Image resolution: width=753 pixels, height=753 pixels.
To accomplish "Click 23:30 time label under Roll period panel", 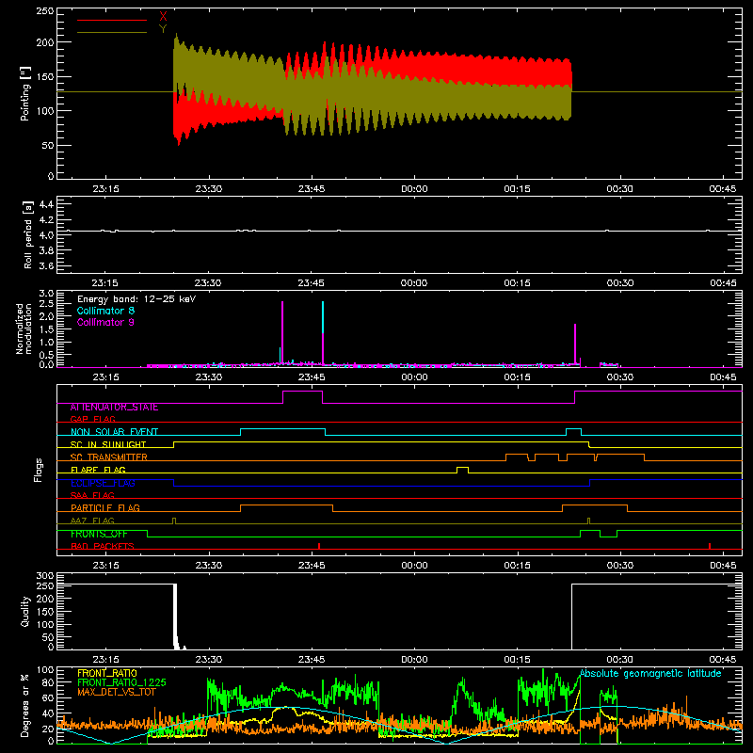I will 208,283.
